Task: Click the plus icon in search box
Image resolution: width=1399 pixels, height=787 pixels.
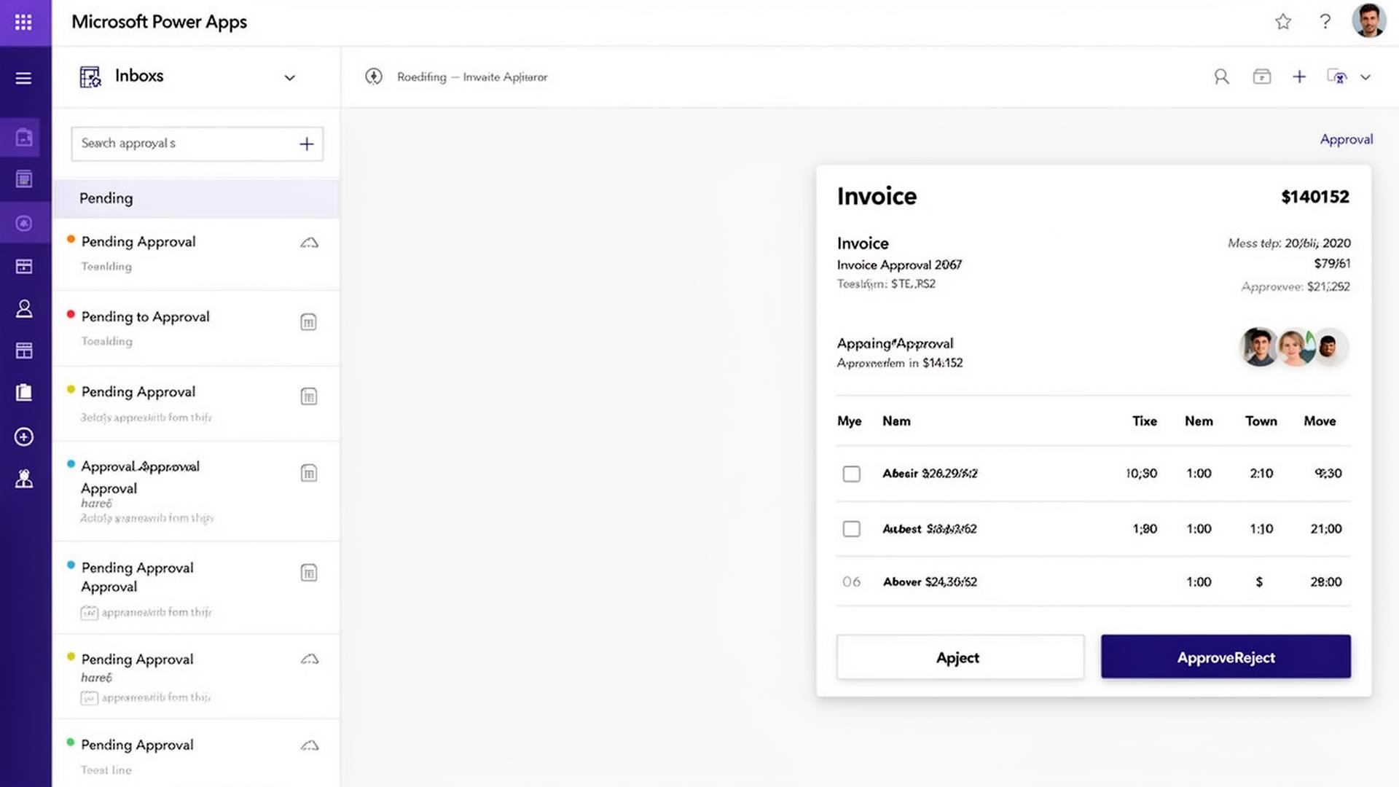Action: (x=307, y=144)
